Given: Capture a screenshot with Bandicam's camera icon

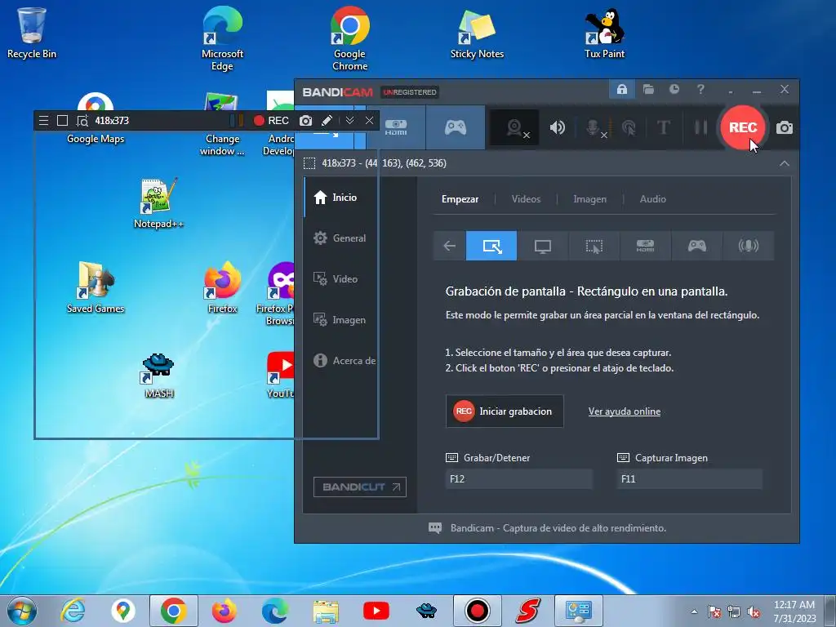Looking at the screenshot, I should 785,127.
